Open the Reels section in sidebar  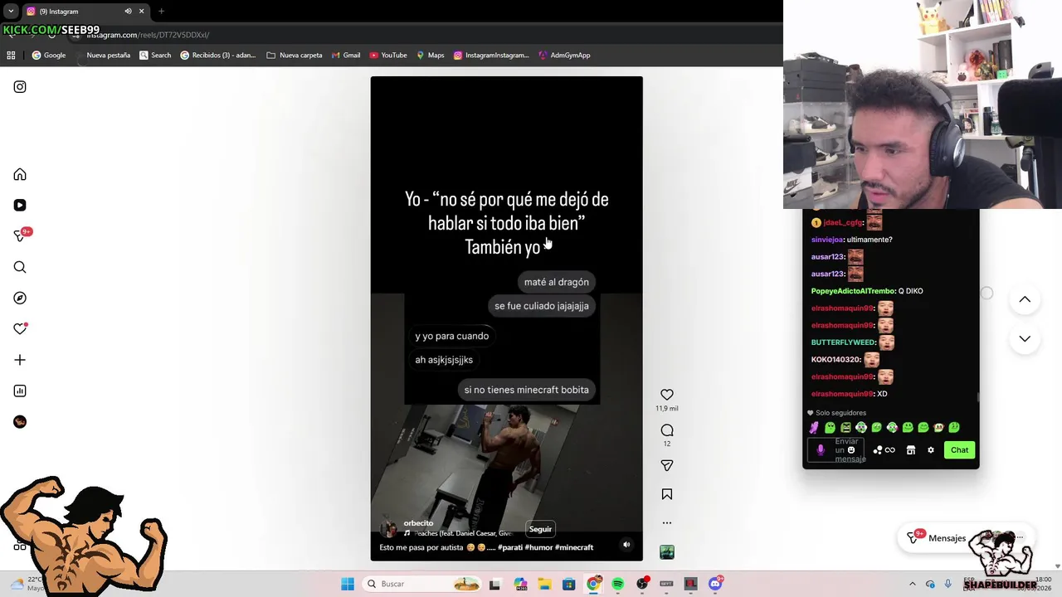pos(20,205)
